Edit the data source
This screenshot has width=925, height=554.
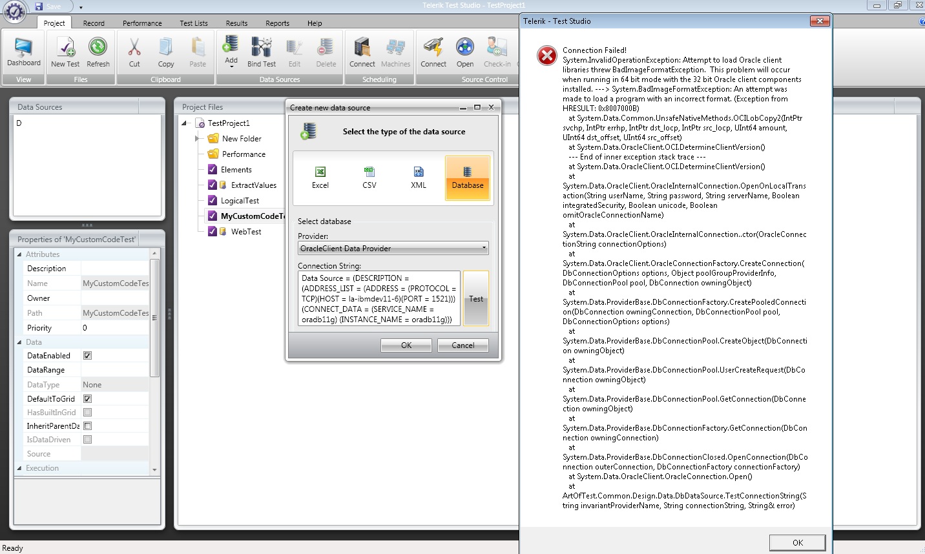(295, 52)
